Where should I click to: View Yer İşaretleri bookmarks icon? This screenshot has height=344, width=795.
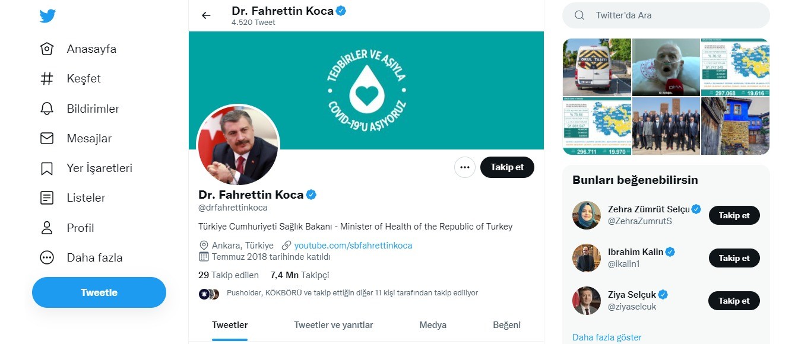(x=47, y=168)
